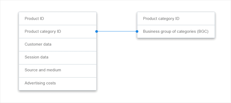
Task: Click divider between Session data and Source and medium
Action: [58, 64]
